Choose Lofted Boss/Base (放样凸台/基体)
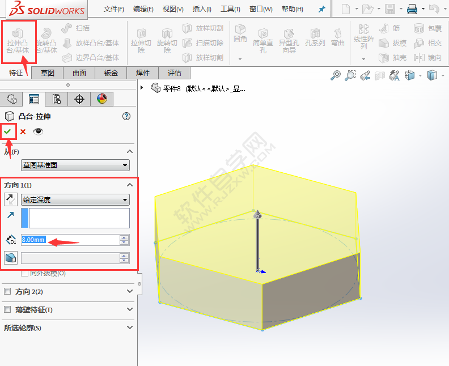The width and height of the screenshot is (449, 366). tap(91, 43)
